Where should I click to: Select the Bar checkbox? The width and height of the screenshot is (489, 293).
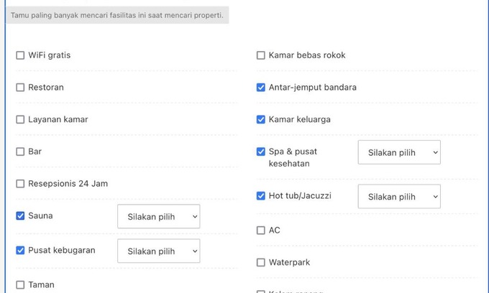click(x=20, y=152)
